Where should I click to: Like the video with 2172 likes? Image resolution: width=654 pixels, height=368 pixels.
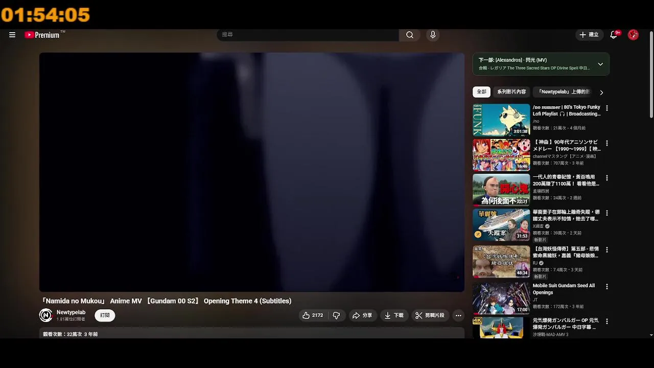[312, 315]
